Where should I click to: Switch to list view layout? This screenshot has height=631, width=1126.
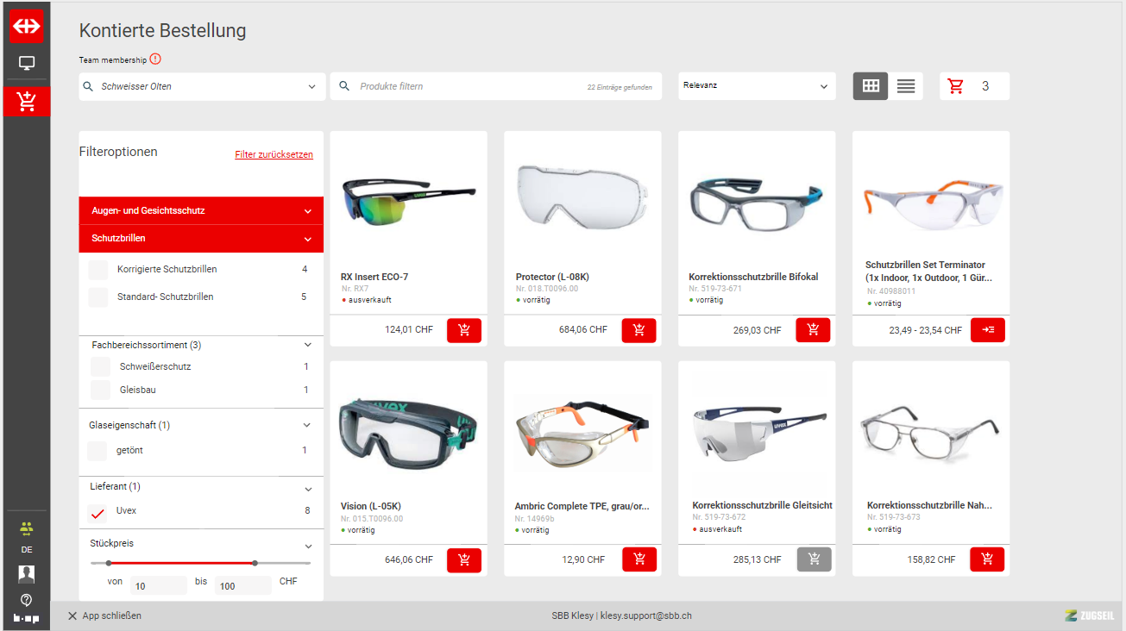coord(905,86)
